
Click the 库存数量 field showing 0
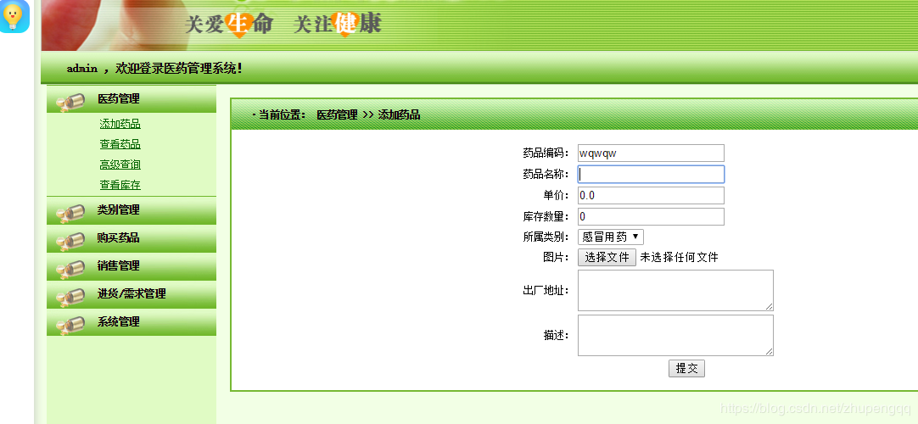click(x=651, y=216)
